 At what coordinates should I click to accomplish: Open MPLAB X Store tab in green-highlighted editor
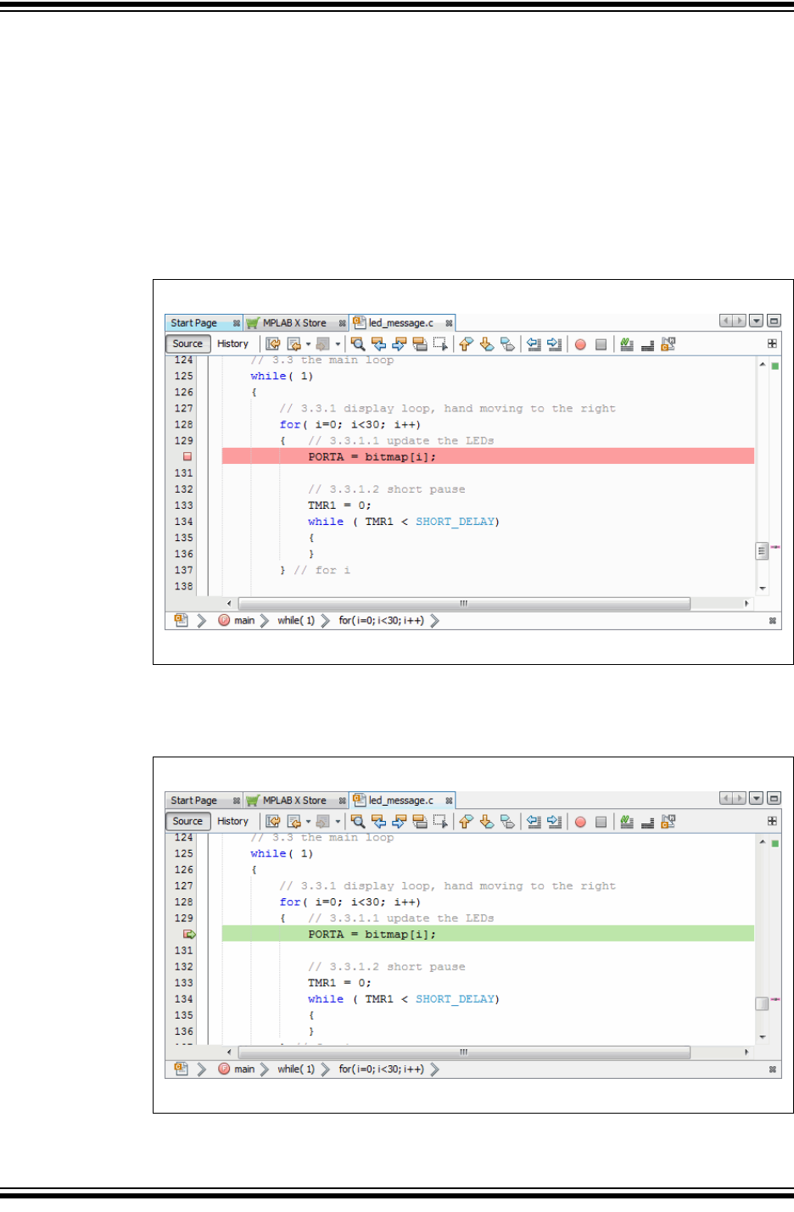point(294,801)
